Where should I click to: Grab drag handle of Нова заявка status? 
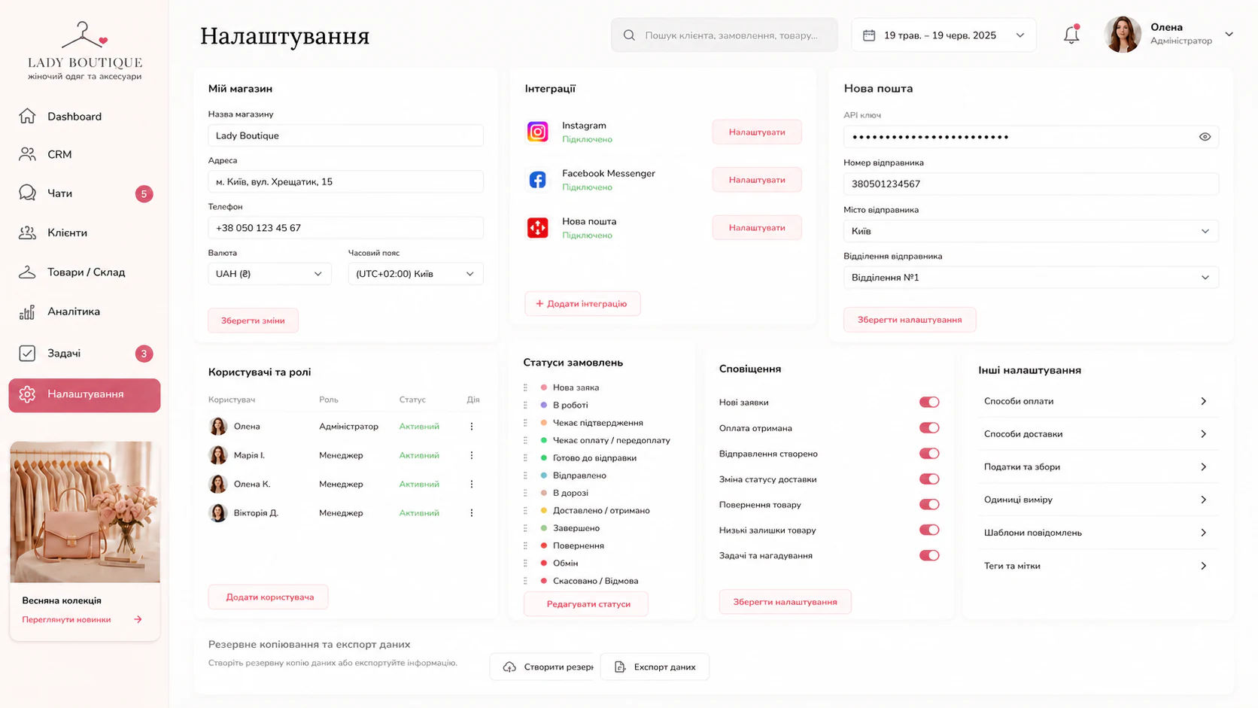click(525, 387)
